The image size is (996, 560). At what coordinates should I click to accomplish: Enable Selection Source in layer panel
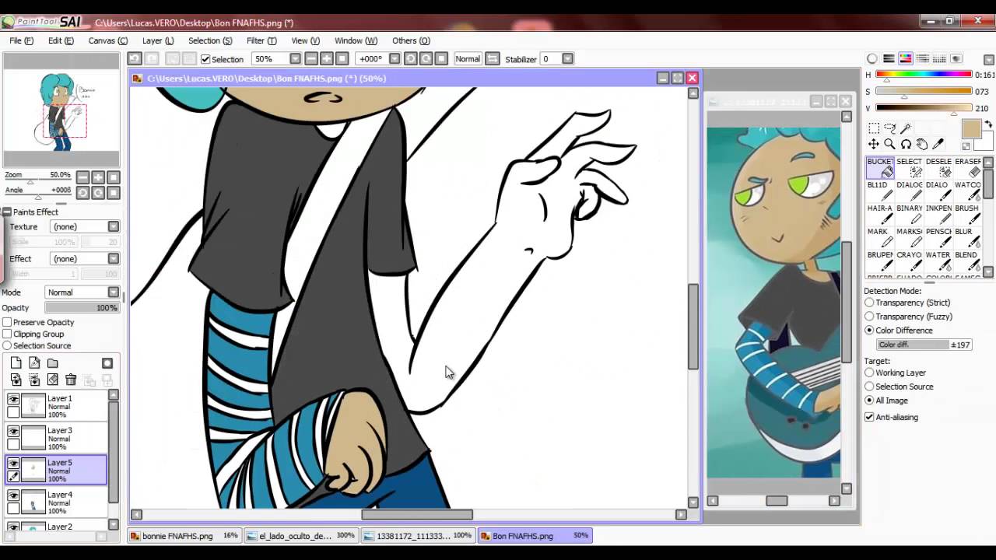pyautogui.click(x=7, y=345)
